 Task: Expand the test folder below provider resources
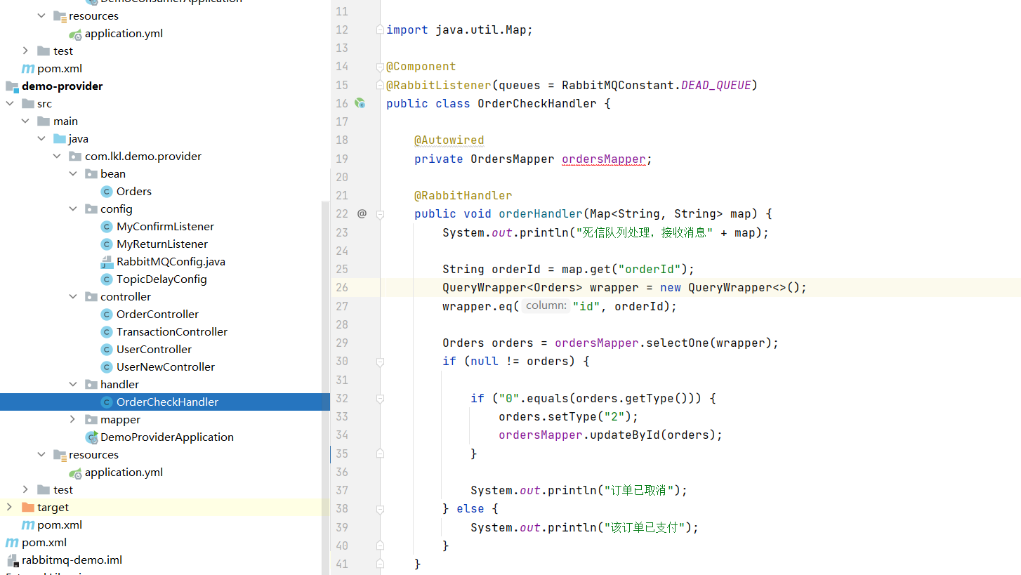click(x=26, y=490)
